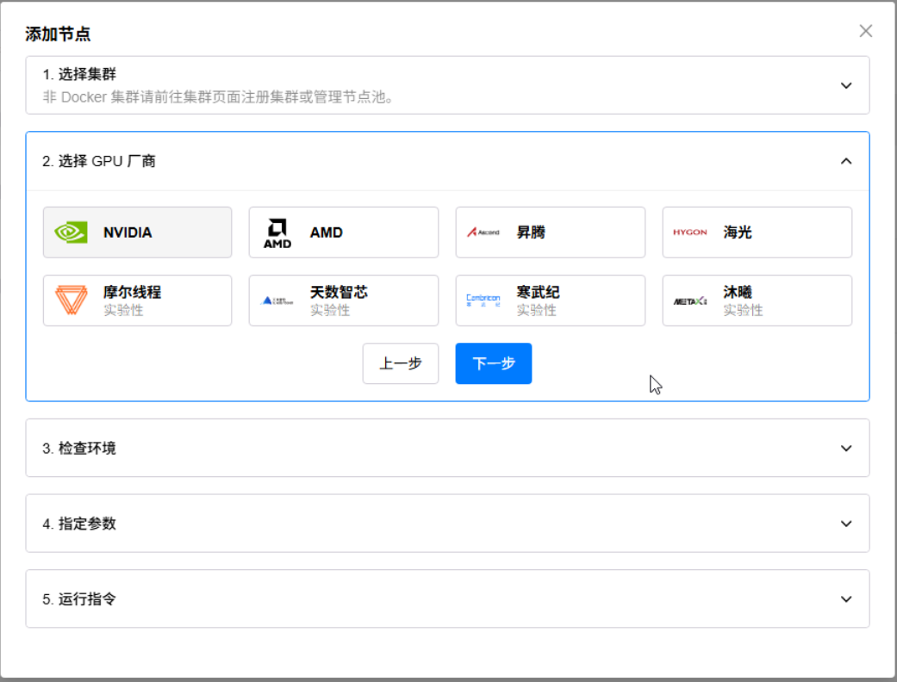Select 寒武纪 experimental vendor
Viewport: 897px width, 682px height.
551,301
